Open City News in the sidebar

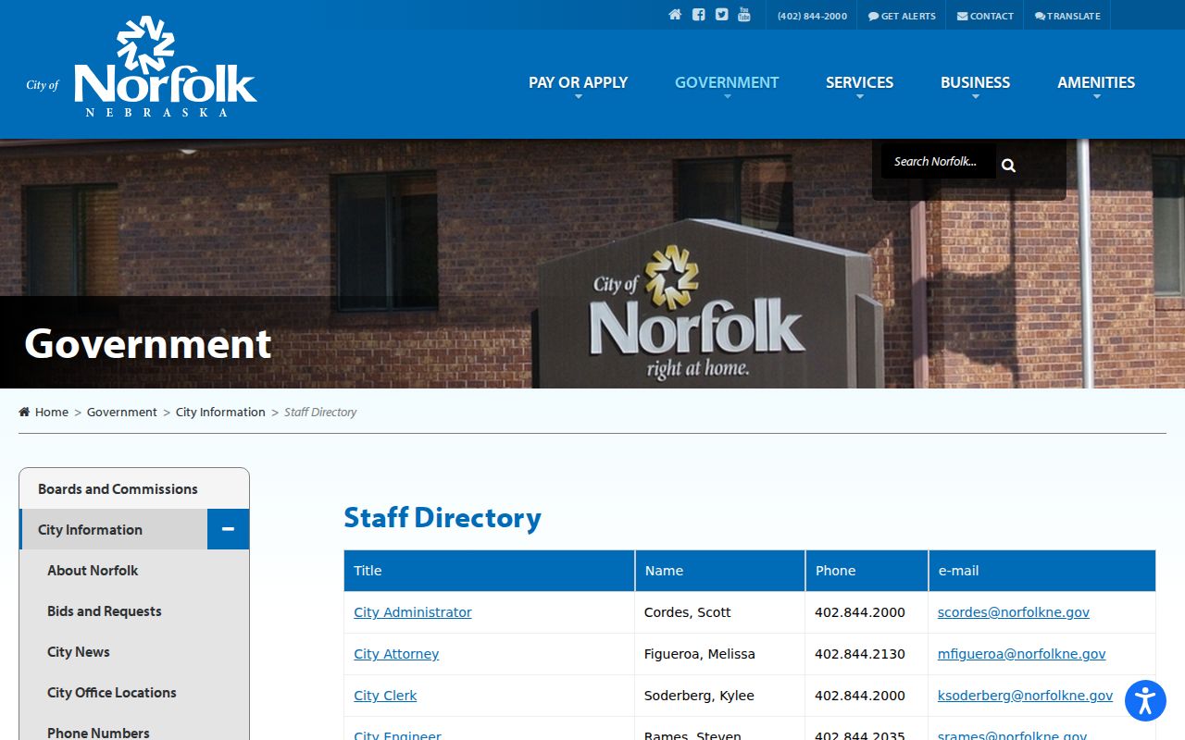tap(134, 651)
